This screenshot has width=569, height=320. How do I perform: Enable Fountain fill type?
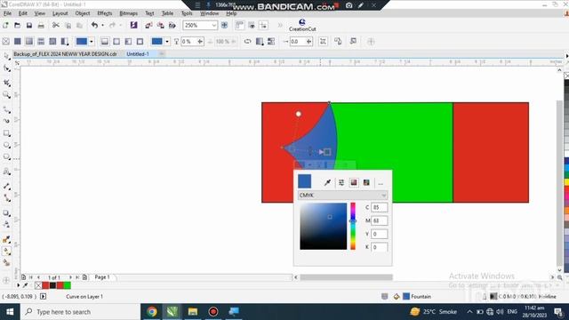[29, 42]
